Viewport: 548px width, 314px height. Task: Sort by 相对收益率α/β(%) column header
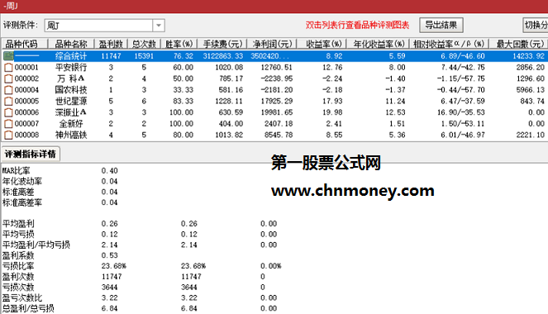(x=449, y=44)
